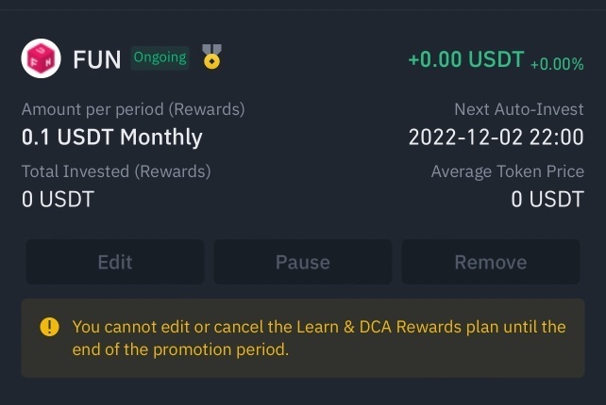The image size is (606, 405).
Task: Select the 0.1 USDT Monthly amount
Action: 112,138
